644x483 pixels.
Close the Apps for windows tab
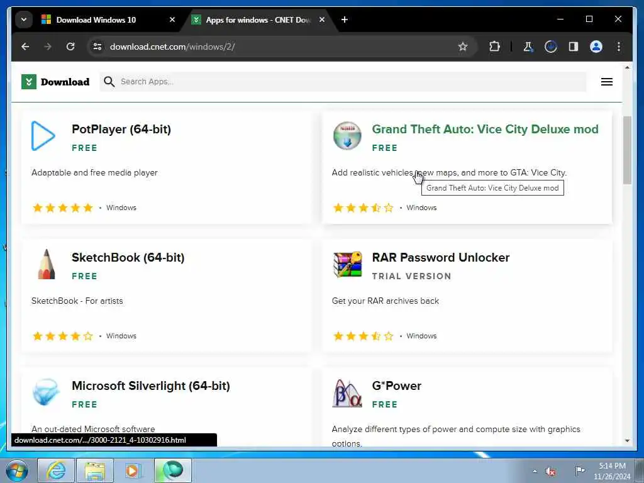[x=322, y=19]
